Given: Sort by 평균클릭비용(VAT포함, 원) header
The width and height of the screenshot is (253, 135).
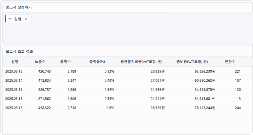Looking at the screenshot, I should [x=141, y=62].
